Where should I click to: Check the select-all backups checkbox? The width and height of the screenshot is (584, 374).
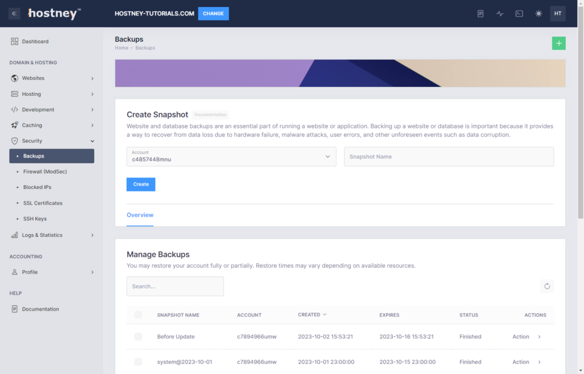click(x=138, y=315)
